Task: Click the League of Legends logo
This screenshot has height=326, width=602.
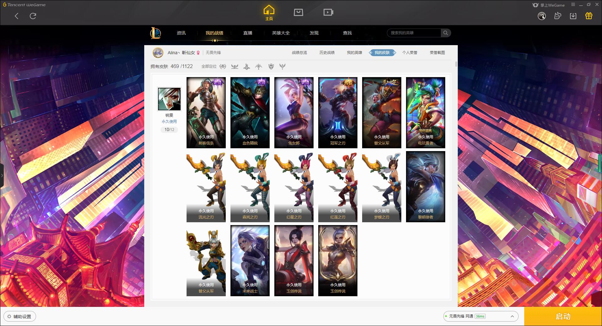Action: [x=156, y=33]
